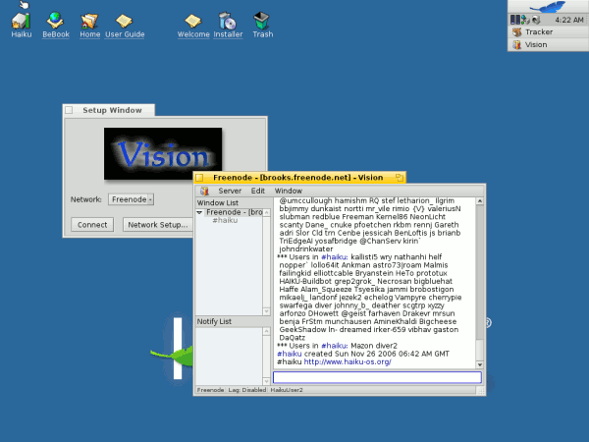Click the Vision app icon in menu bar
Viewport: 589px width, 442px height.
[x=204, y=191]
